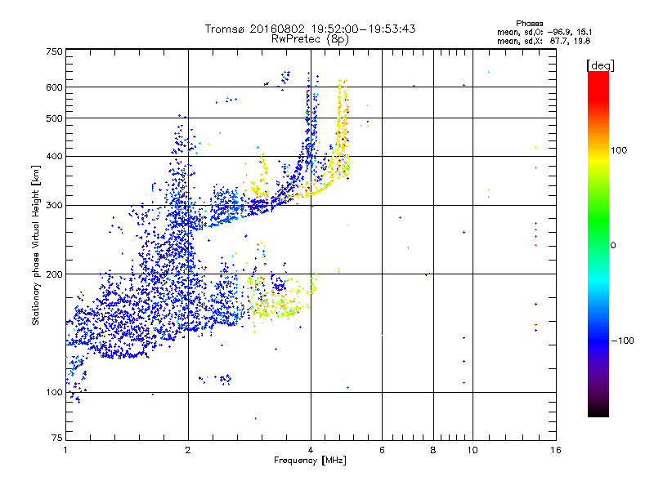The height and width of the screenshot is (490, 654).
Task: Click the x-axis tick label '10'
Action: (473, 450)
